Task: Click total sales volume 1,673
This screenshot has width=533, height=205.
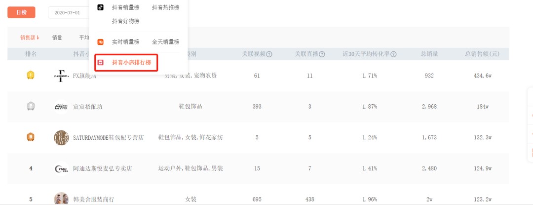Action: tap(429, 138)
